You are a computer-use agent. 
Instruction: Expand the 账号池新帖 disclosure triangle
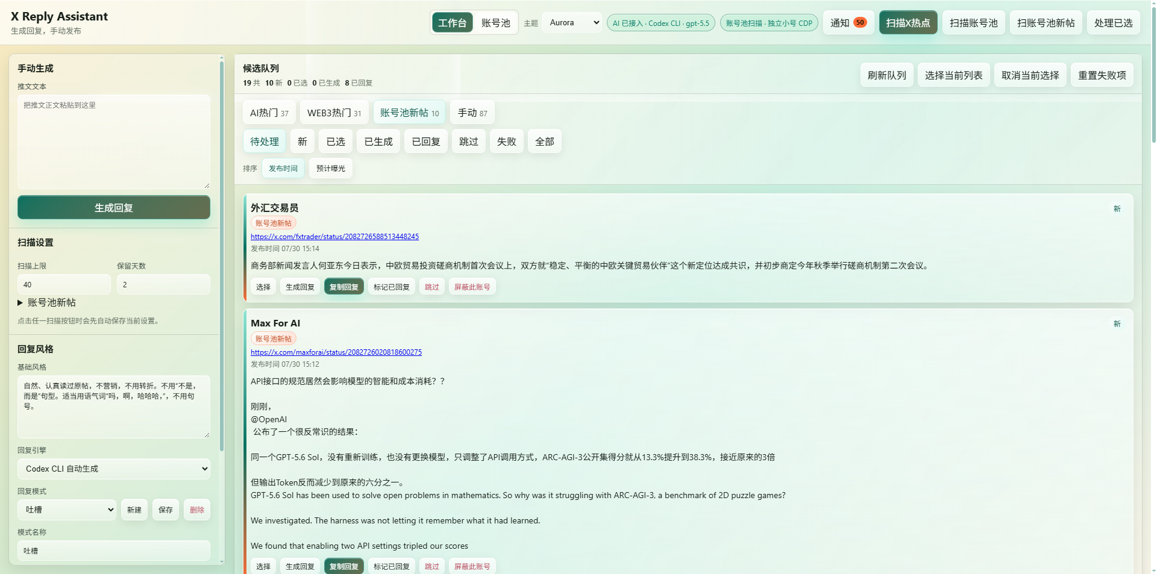[20, 303]
